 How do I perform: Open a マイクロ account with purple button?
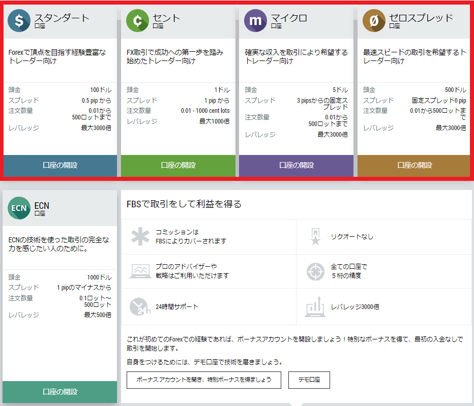point(296,166)
